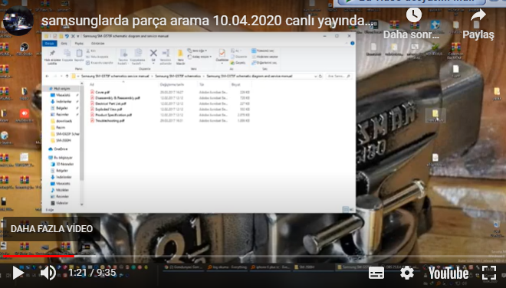Image resolution: width=506 pixels, height=288 pixels.
Task: Open the Sil (delete) dropdown arrow
Action: pyautogui.click(x=153, y=64)
